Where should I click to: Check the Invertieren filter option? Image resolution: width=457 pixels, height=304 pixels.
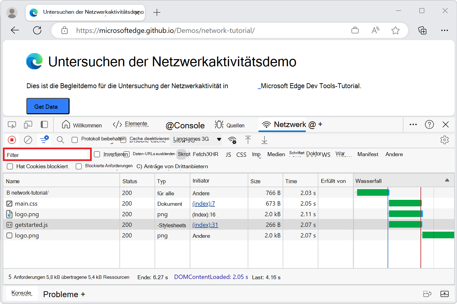click(x=97, y=154)
